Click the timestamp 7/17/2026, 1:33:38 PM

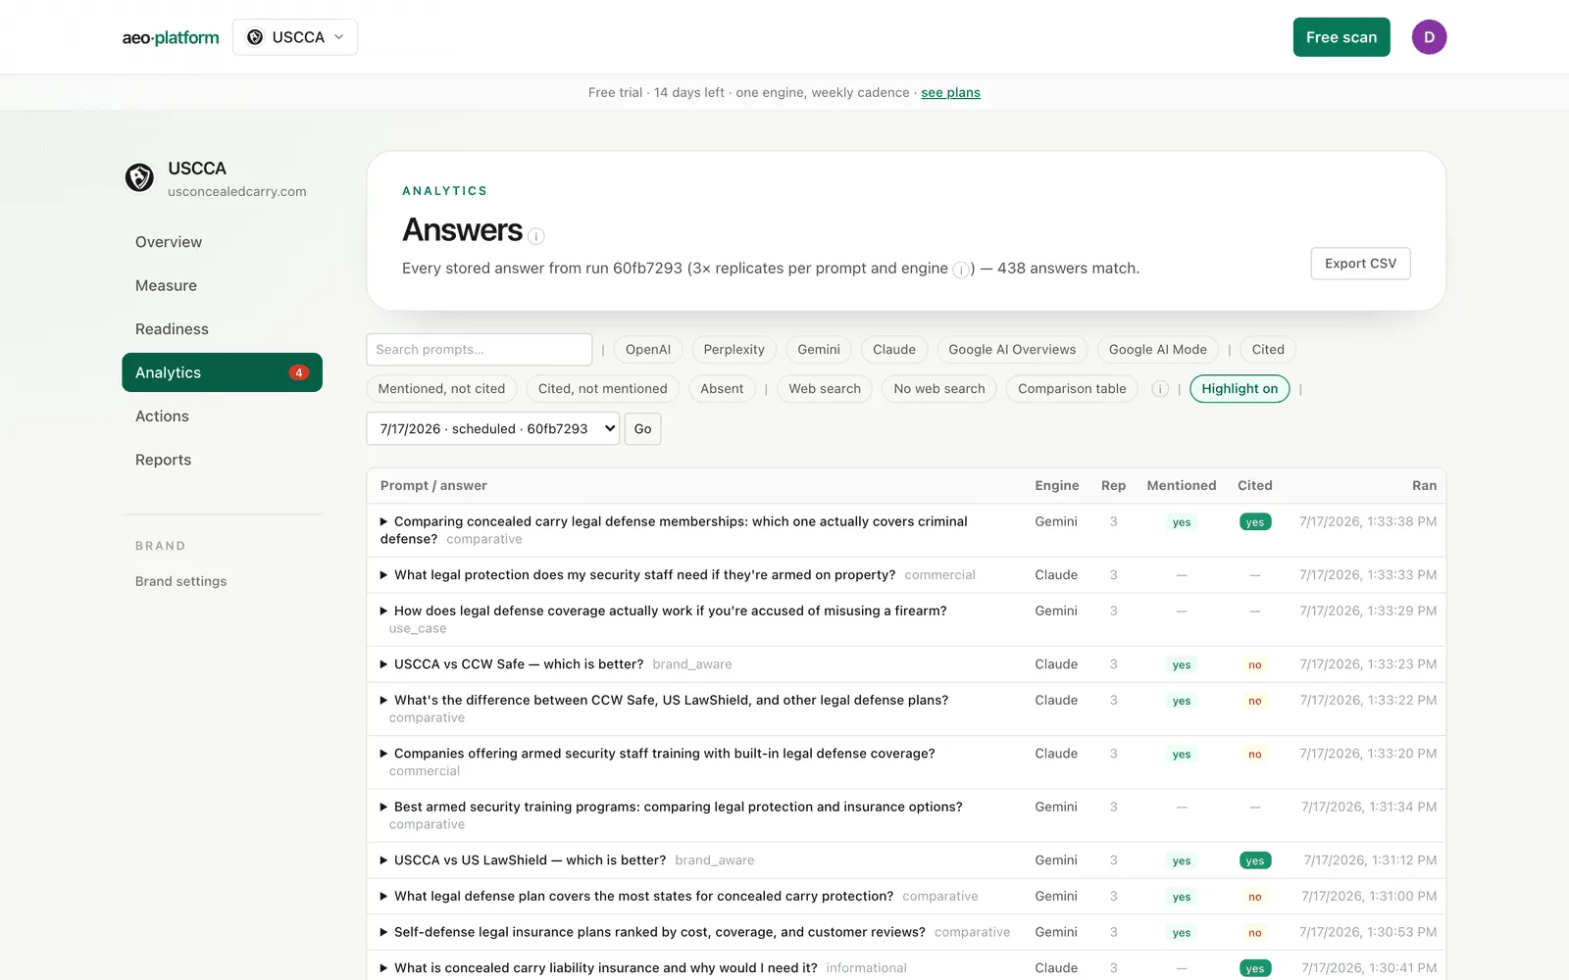coord(1368,522)
